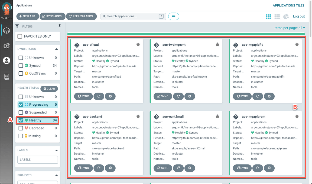
Task: Favorite the ace-sflead application star
Action: (138, 45)
